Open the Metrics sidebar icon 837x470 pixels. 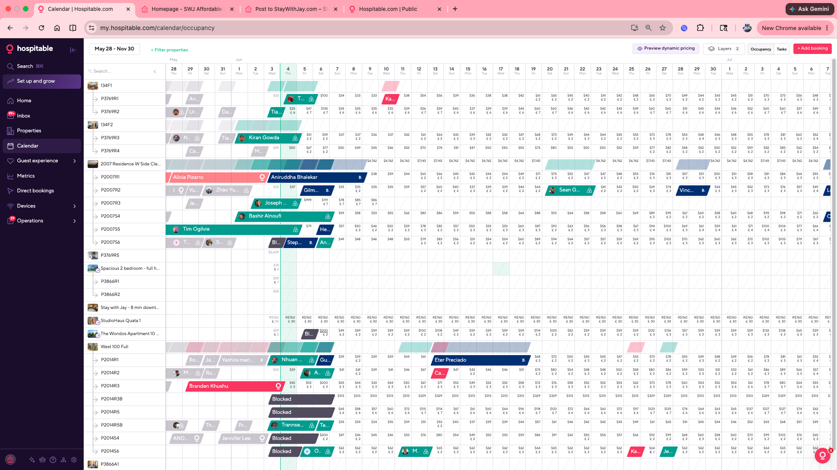click(x=10, y=176)
